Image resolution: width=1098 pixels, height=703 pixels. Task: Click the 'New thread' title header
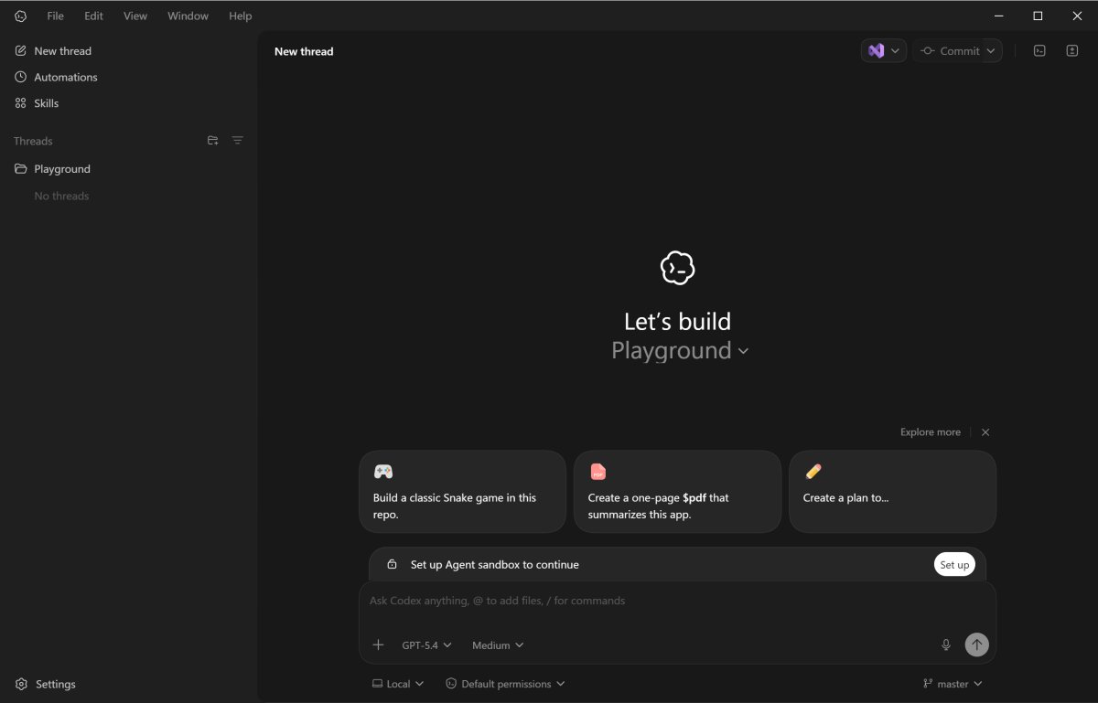[x=304, y=51]
